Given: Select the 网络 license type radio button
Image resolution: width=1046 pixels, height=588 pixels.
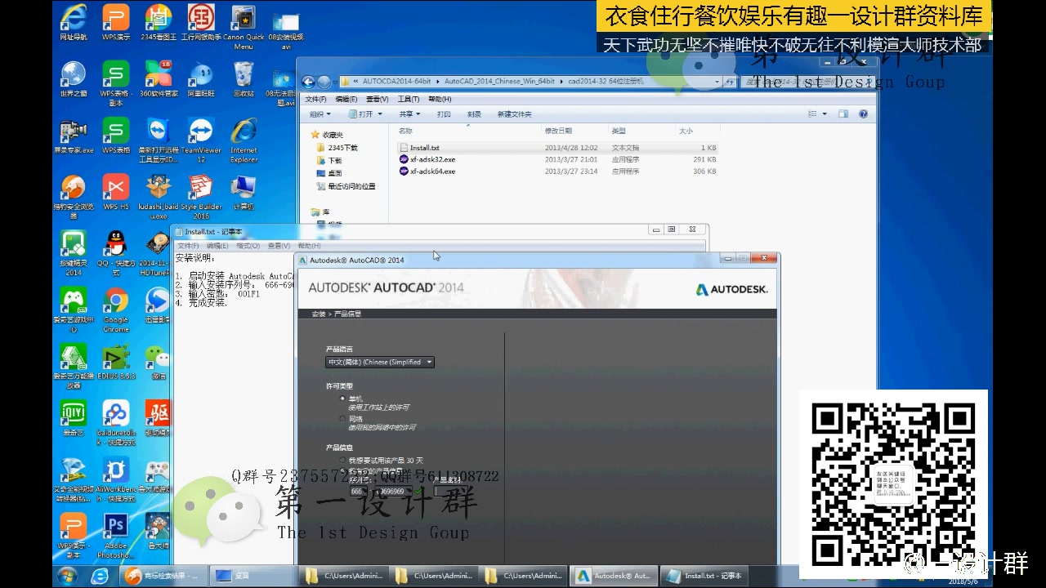Looking at the screenshot, I should click(343, 419).
